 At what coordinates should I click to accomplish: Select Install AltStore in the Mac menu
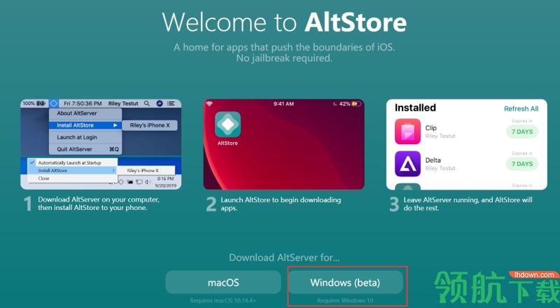pos(85,125)
